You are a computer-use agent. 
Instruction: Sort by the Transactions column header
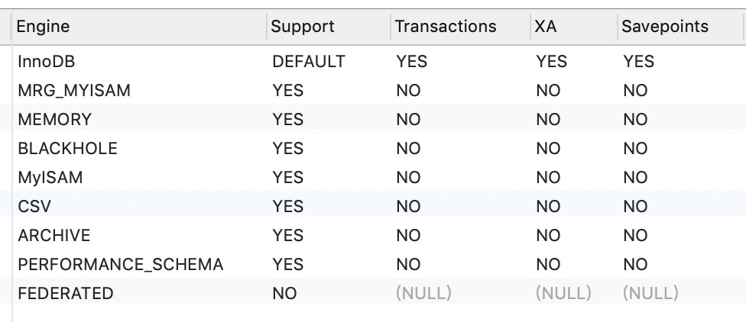coord(446,27)
